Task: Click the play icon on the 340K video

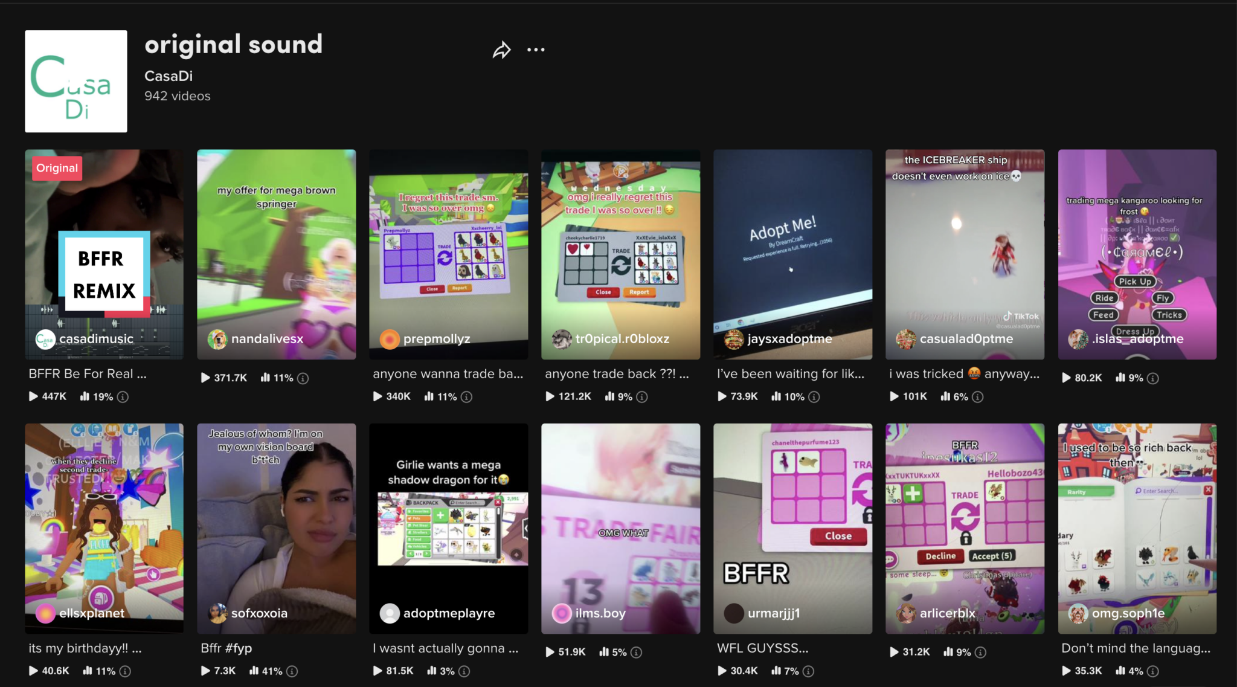Action: (x=377, y=396)
